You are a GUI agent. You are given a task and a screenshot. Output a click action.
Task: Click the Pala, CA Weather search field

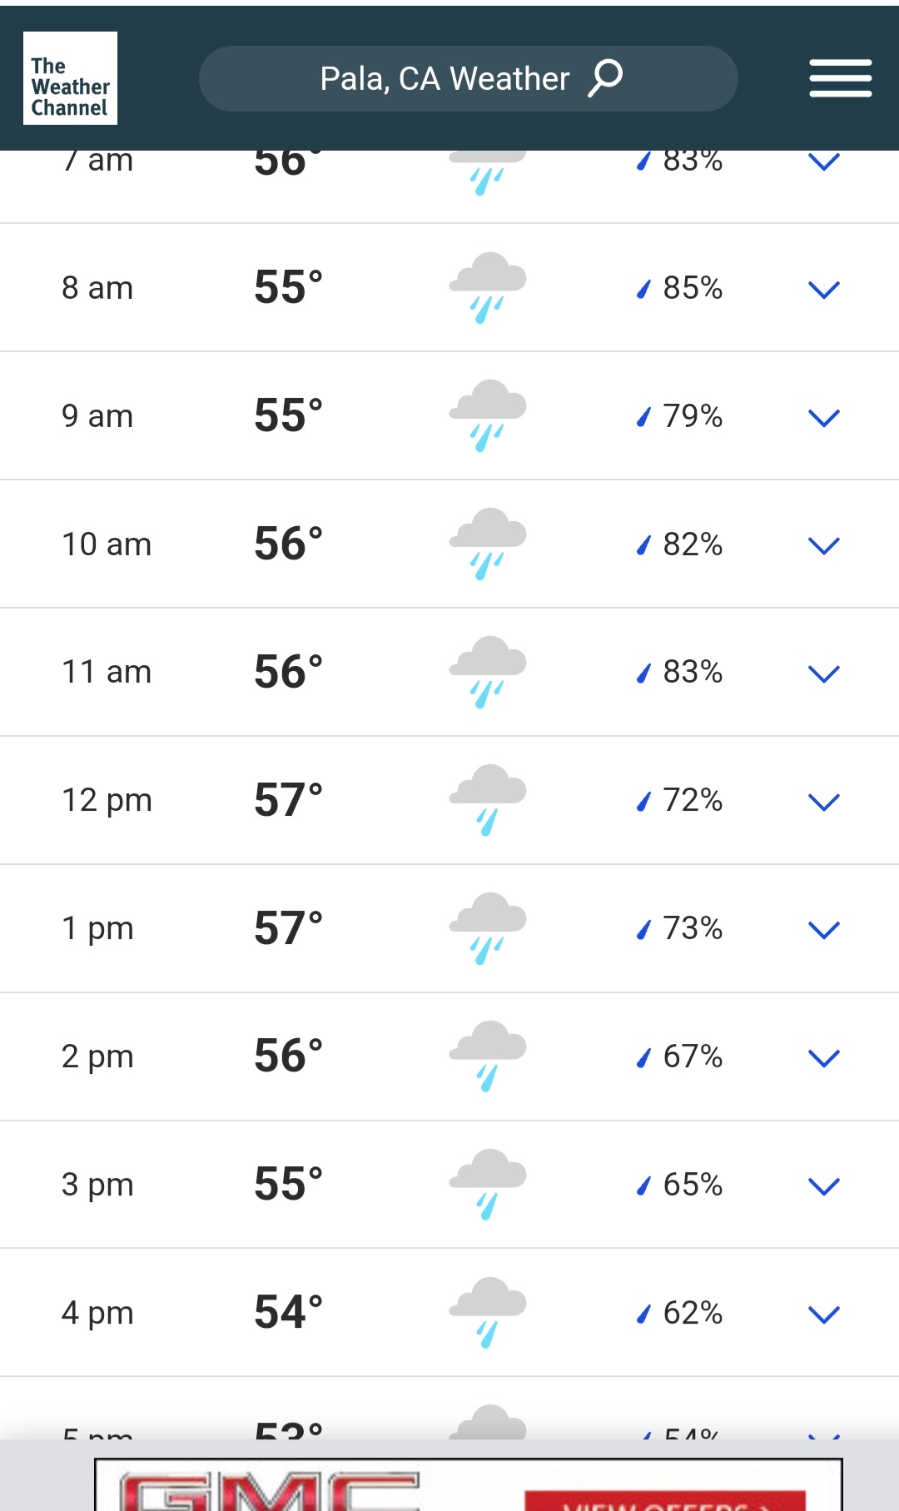(468, 78)
